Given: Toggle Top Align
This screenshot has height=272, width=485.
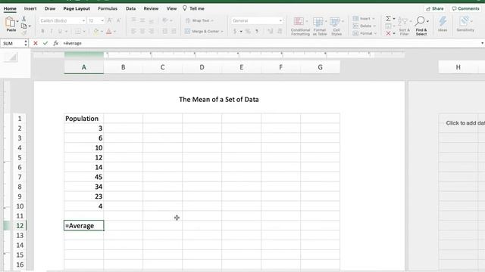Looking at the screenshot, I should 133,20.
